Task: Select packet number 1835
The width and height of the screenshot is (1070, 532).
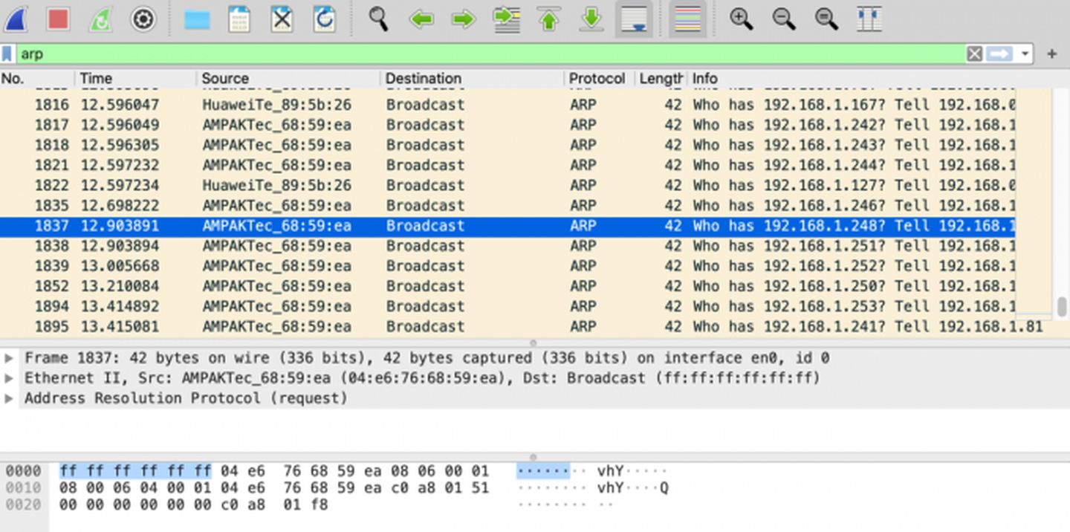Action: tap(508, 205)
